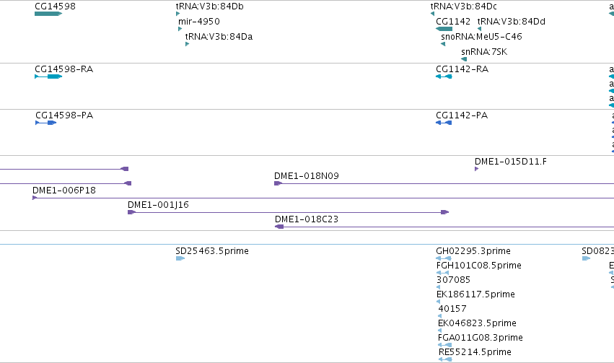Select the 40157 feature arrow
This screenshot has height=363, width=614.
439,316
